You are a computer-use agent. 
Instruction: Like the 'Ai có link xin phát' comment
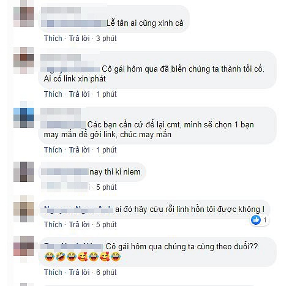(x=53, y=94)
